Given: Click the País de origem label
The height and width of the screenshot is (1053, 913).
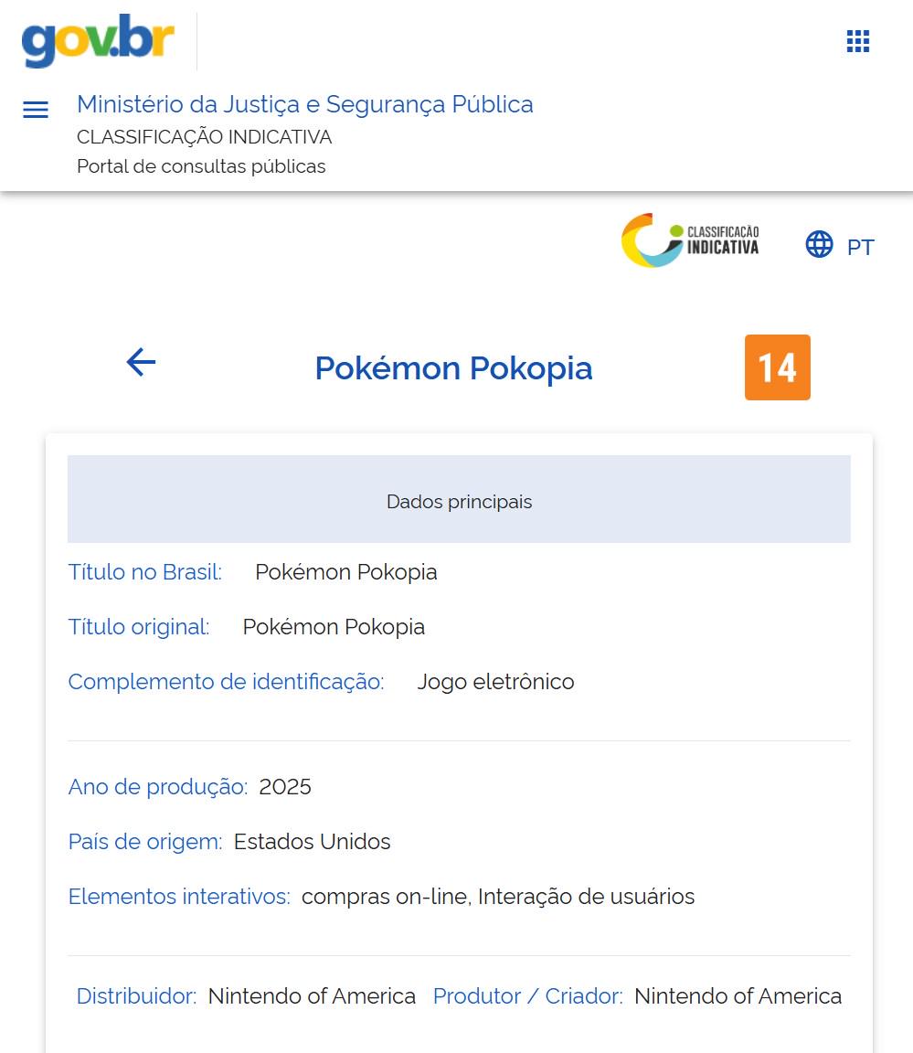Looking at the screenshot, I should 145,842.
